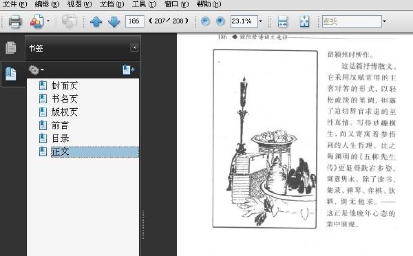413x256 pixels.
Task: Open the 文档 menu
Action: point(112,4)
